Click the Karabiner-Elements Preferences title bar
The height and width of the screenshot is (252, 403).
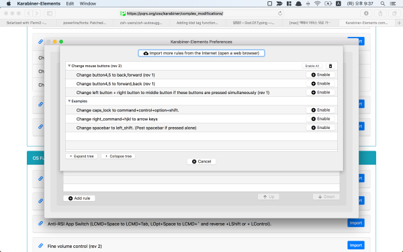[x=201, y=42]
